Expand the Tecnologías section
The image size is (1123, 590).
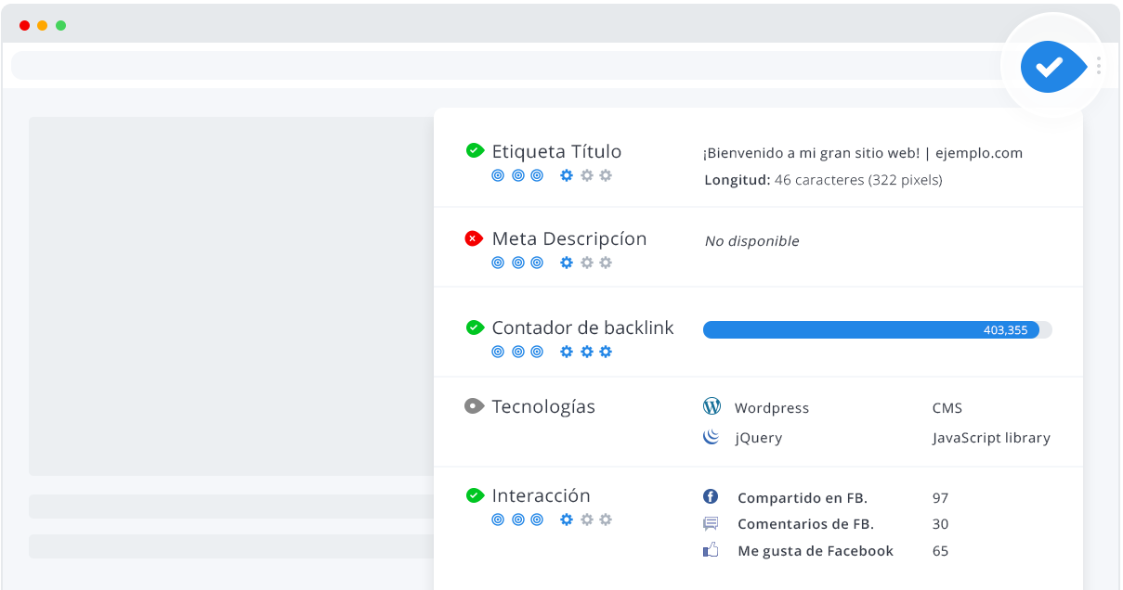click(x=544, y=405)
